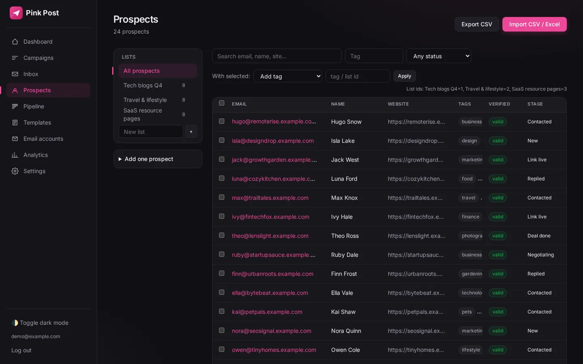Screen dimensions: 583x364
Task: Select the Travel & lifestyle list
Action: pyautogui.click(x=158, y=100)
